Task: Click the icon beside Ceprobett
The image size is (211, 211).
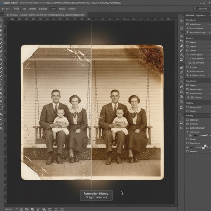Action: (187, 120)
